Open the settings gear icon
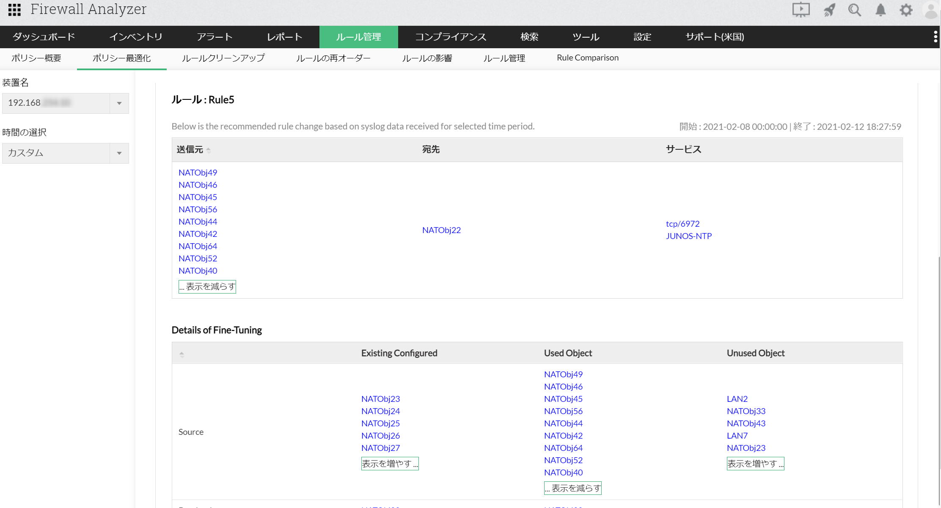 point(906,10)
